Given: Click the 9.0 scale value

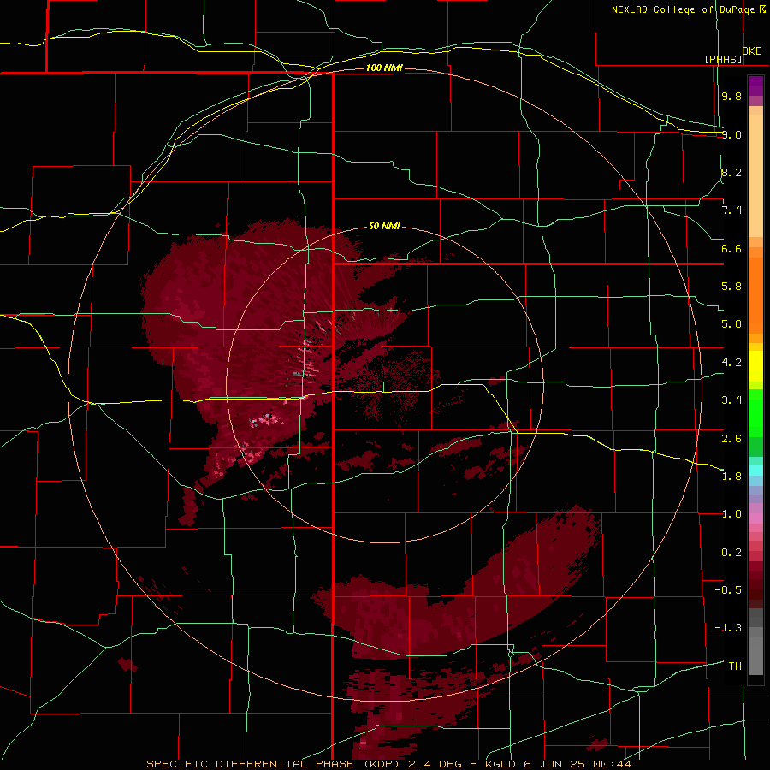Looking at the screenshot, I should coord(731,134).
